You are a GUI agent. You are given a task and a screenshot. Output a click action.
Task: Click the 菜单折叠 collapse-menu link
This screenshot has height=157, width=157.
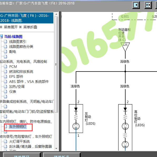[x=30, y=27]
